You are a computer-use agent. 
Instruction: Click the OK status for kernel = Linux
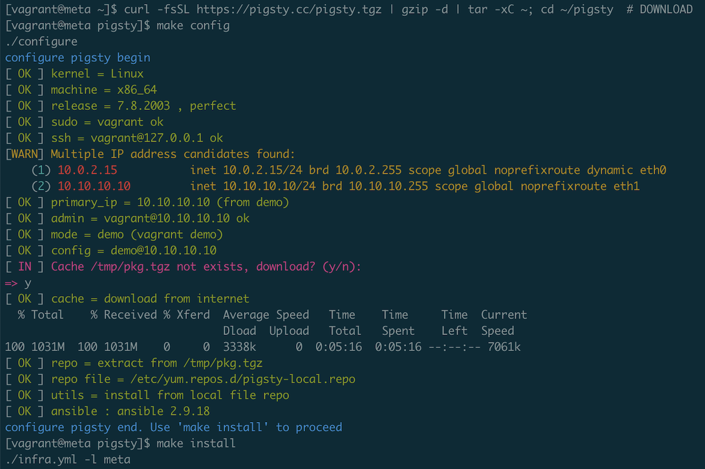(x=25, y=74)
